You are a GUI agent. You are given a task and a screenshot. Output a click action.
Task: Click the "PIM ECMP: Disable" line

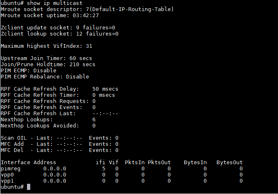coord(29,70)
